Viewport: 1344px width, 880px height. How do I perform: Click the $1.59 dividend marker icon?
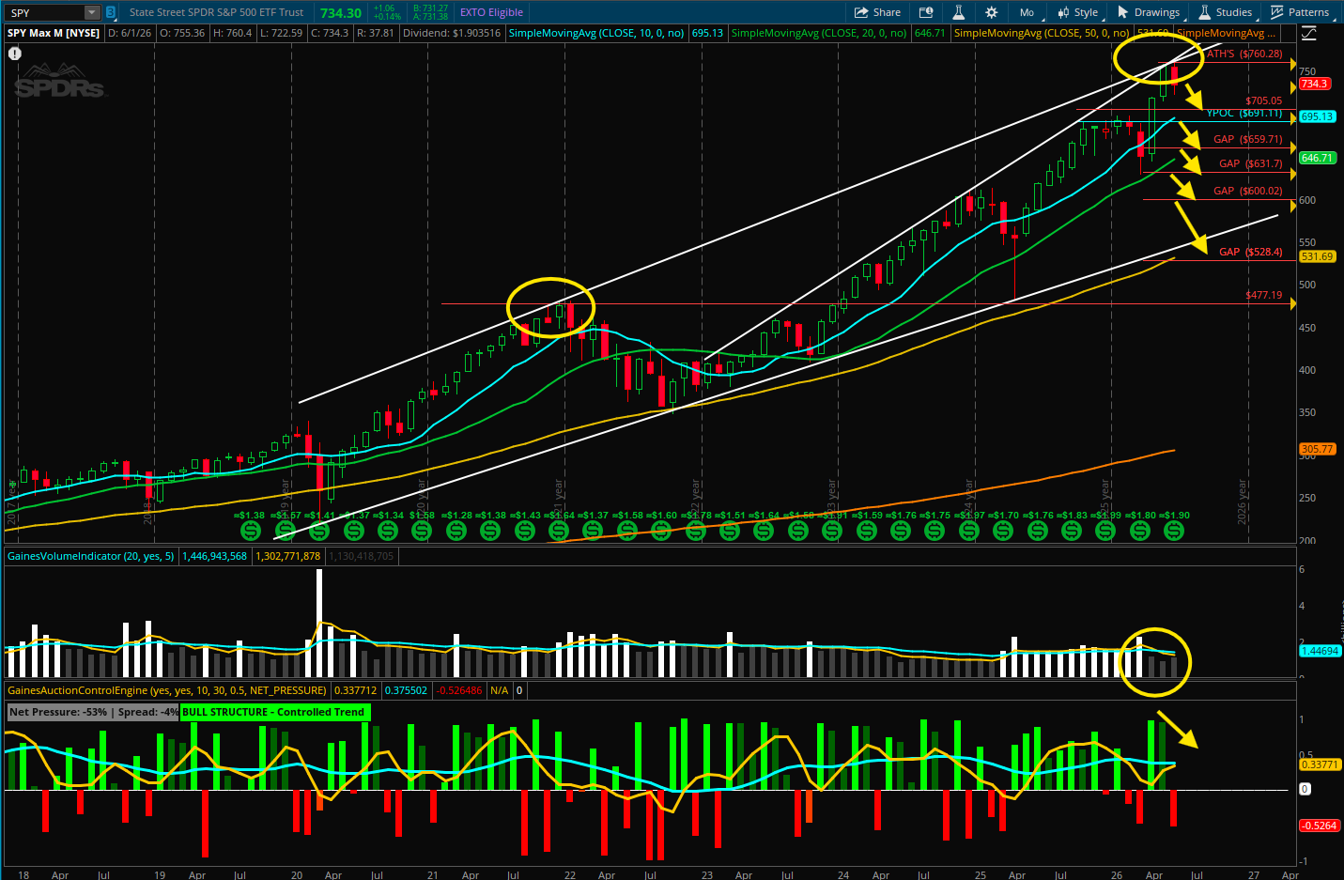click(x=867, y=531)
